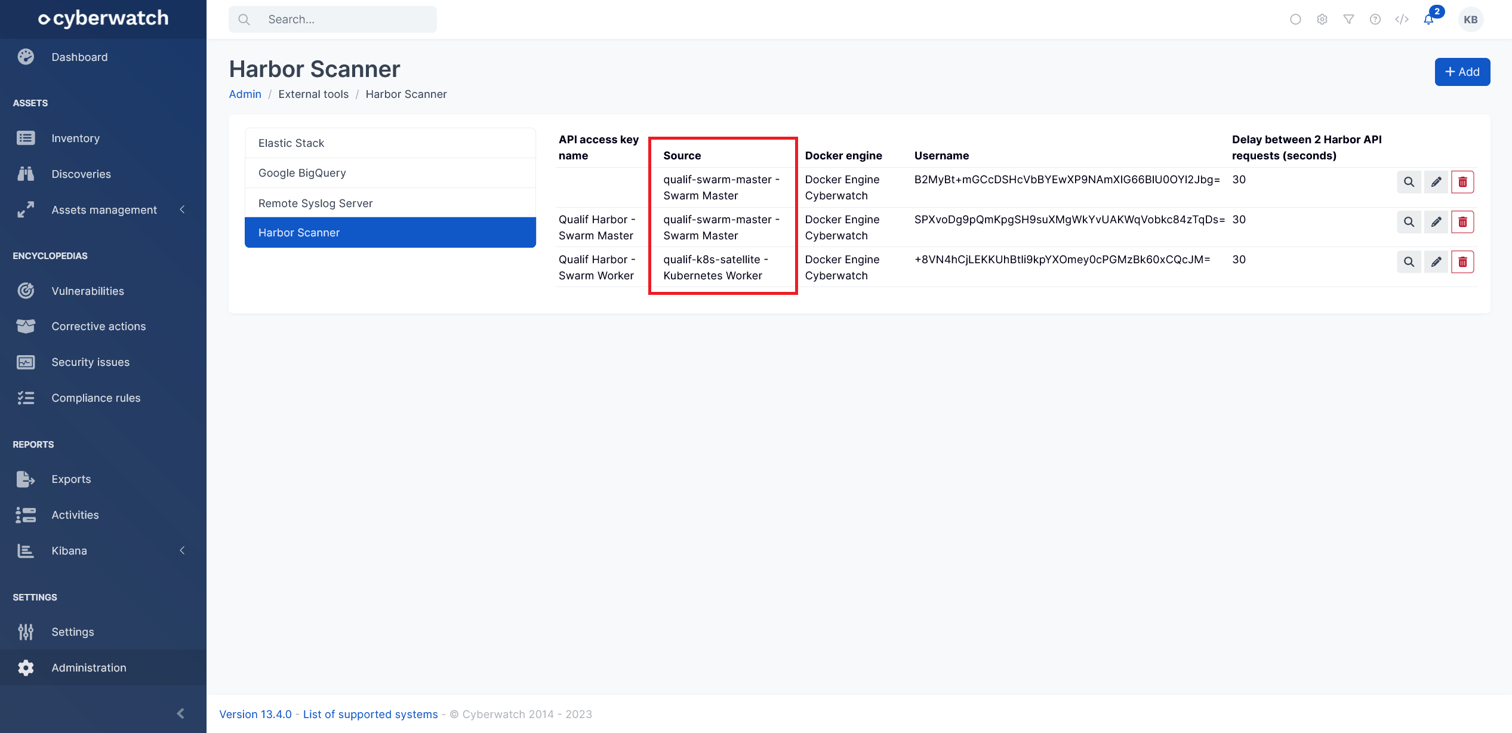Open the Inventory page
Screen dimensions: 1512x733
point(75,138)
